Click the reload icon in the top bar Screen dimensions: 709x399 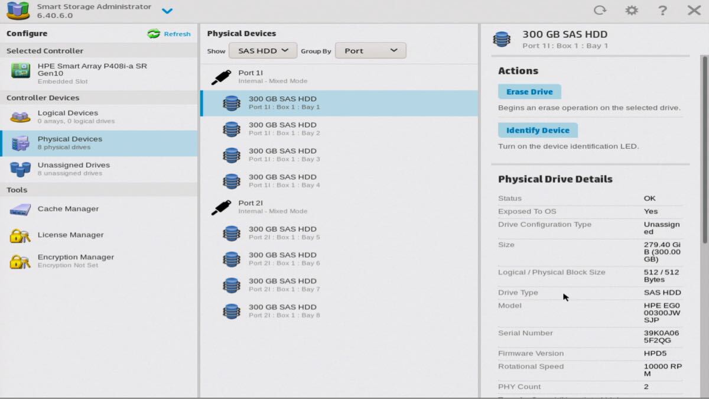[600, 11]
